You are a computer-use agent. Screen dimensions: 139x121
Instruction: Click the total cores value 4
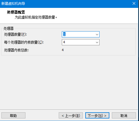[x=63, y=50]
